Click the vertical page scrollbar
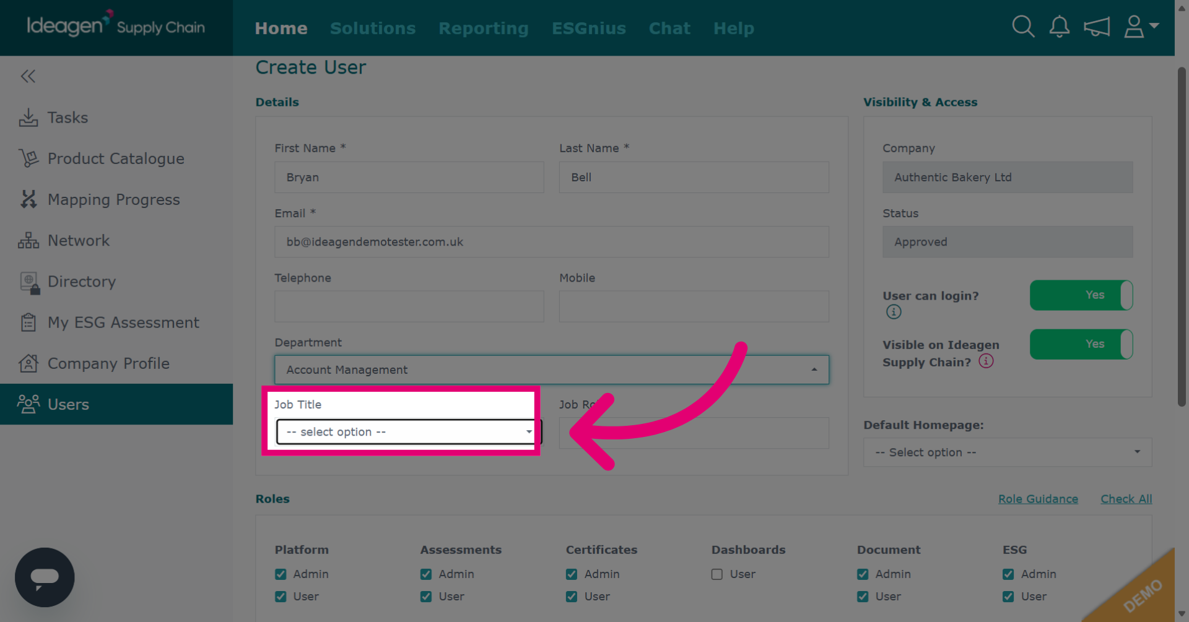Image resolution: width=1189 pixels, height=622 pixels. point(1182,236)
